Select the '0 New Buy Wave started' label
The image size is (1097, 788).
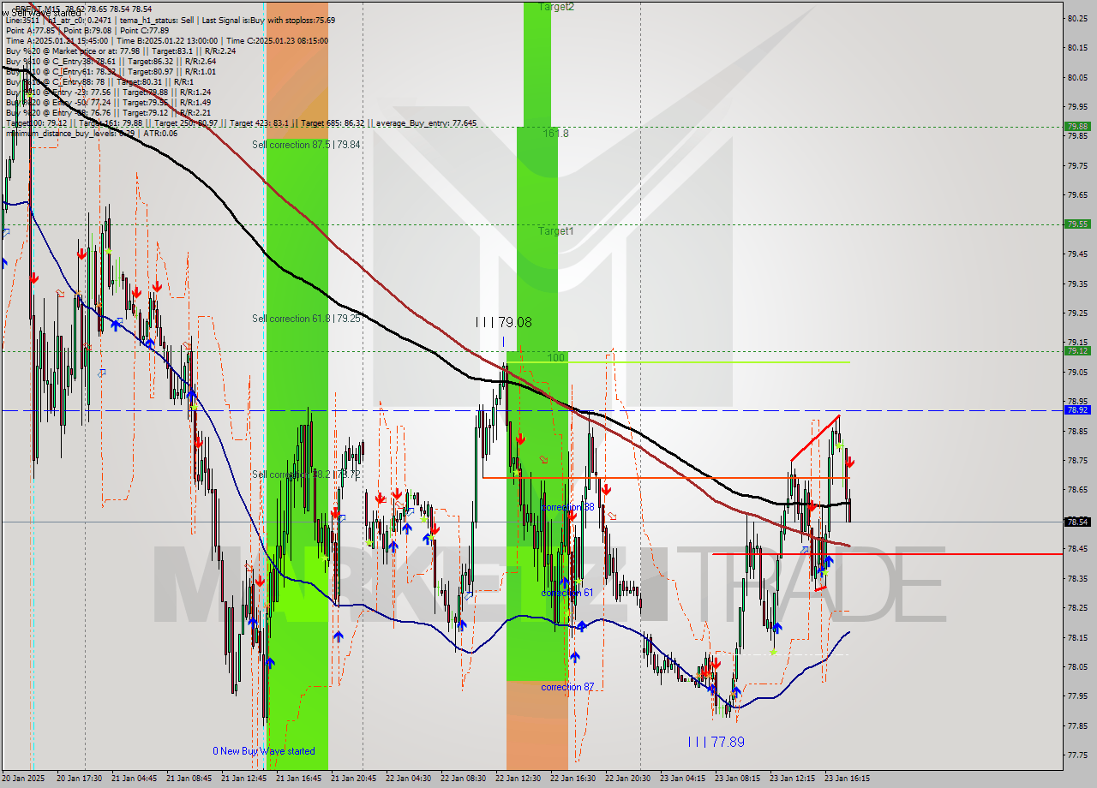click(264, 751)
